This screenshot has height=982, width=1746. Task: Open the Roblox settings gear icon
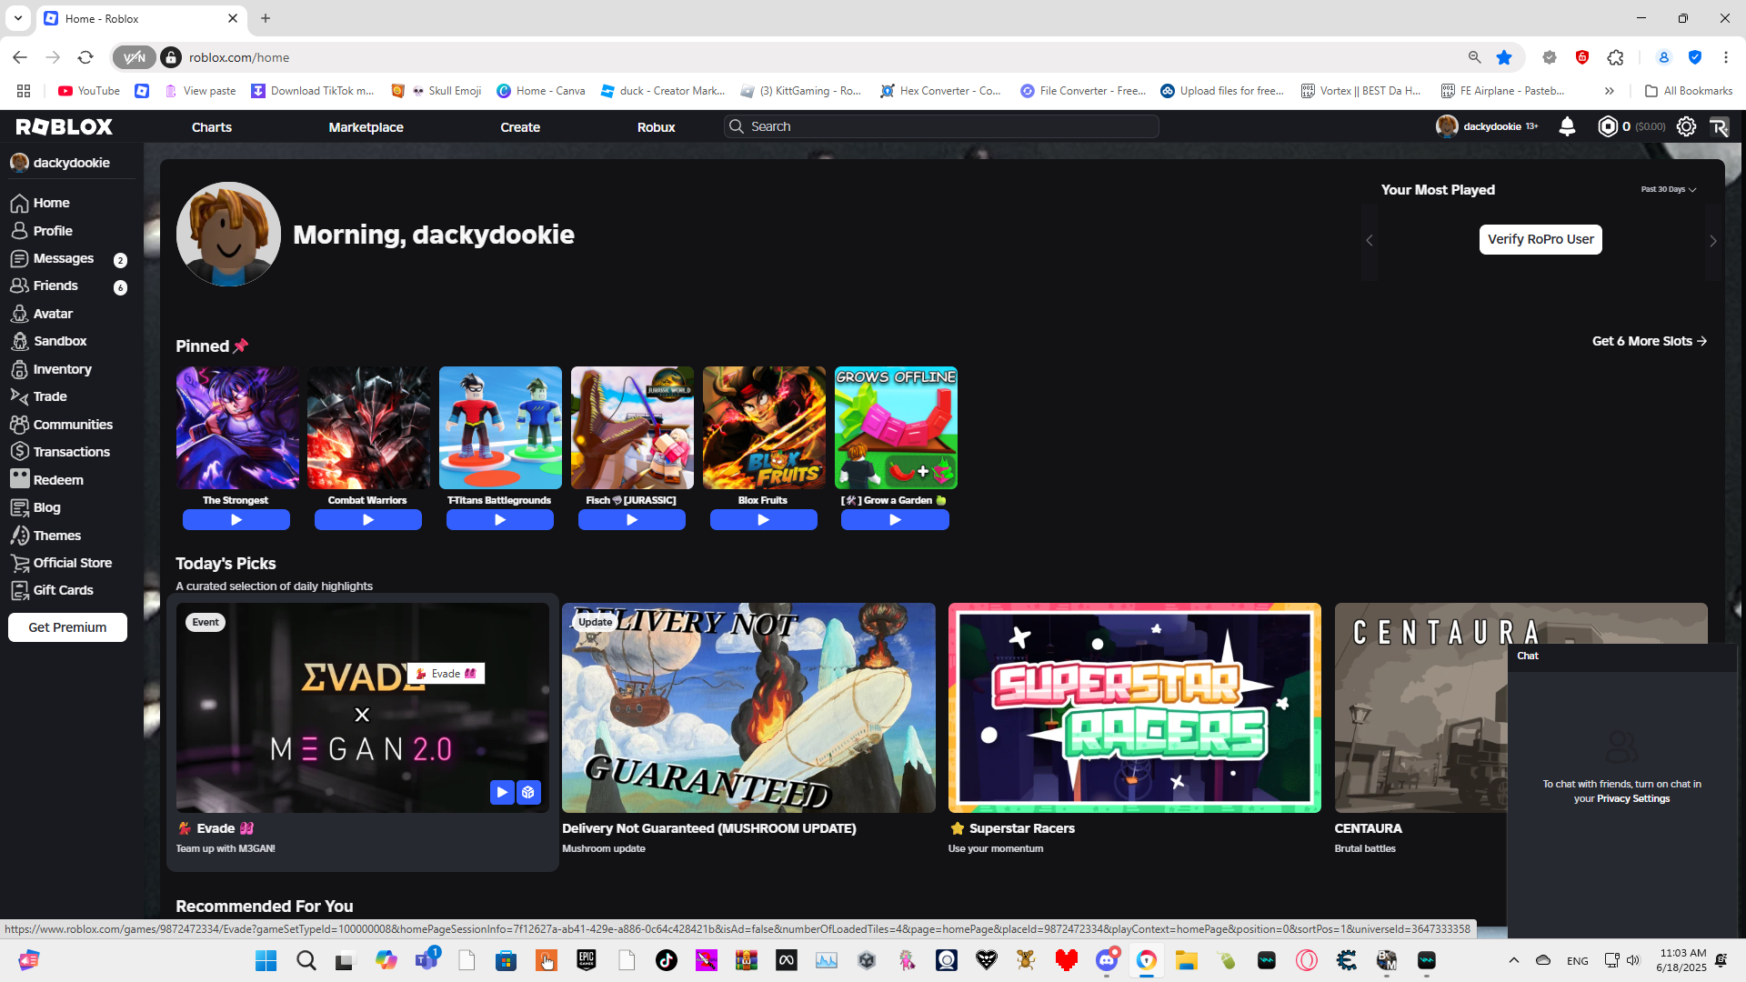[1686, 126]
